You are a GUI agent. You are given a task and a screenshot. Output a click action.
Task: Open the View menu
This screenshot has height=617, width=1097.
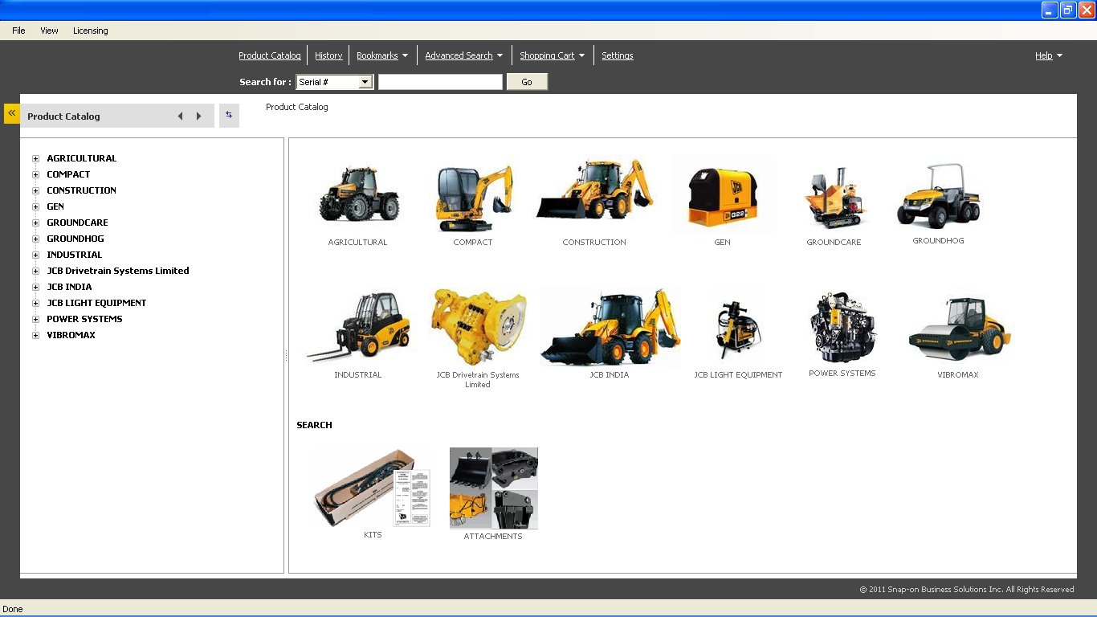point(49,31)
